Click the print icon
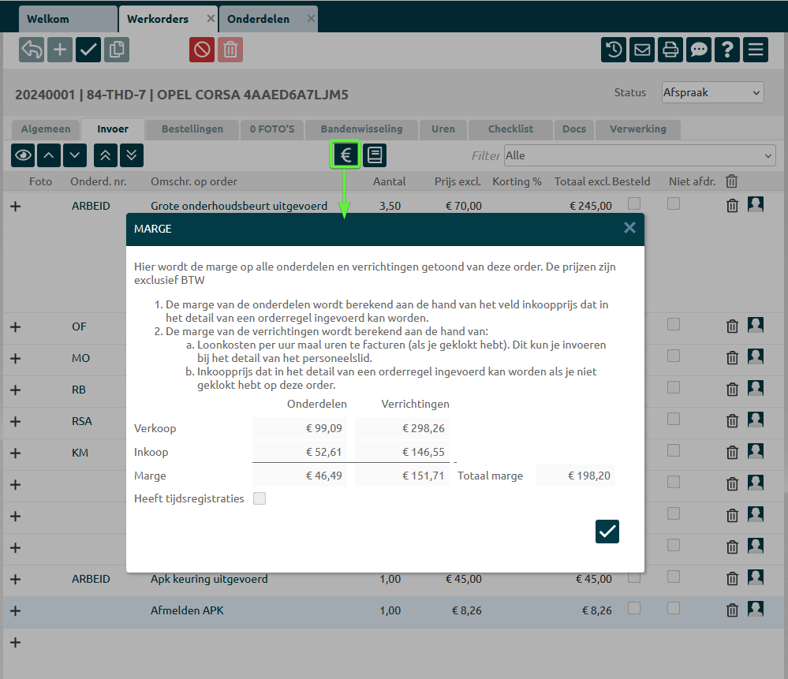 [x=670, y=50]
